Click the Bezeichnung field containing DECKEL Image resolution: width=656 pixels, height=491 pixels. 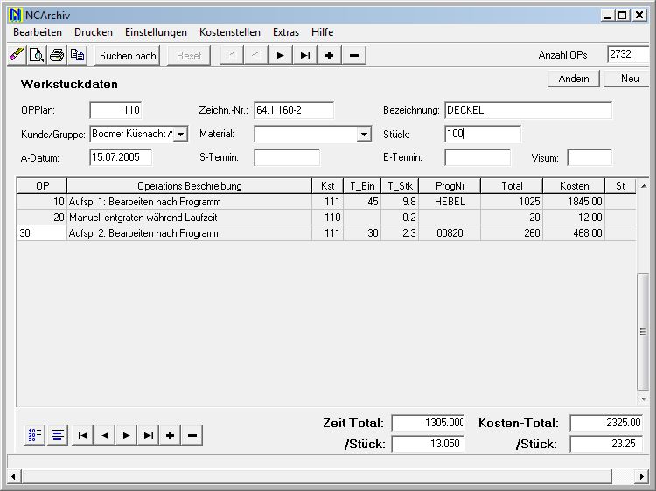[528, 110]
